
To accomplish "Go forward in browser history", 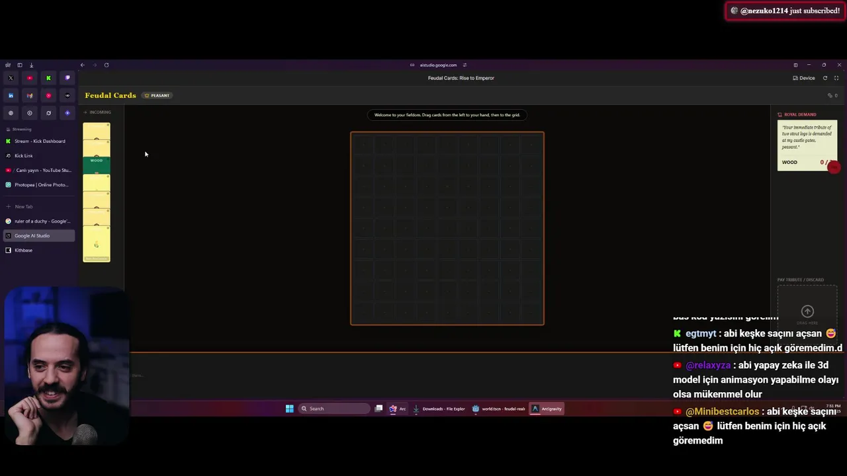I will point(94,65).
